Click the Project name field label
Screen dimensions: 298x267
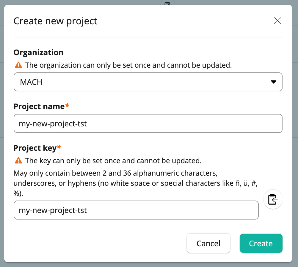(39, 107)
